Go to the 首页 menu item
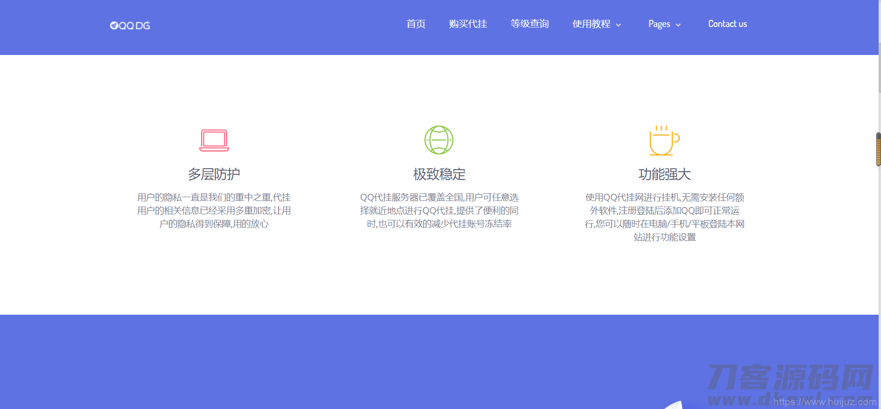The height and width of the screenshot is (409, 881). point(416,24)
